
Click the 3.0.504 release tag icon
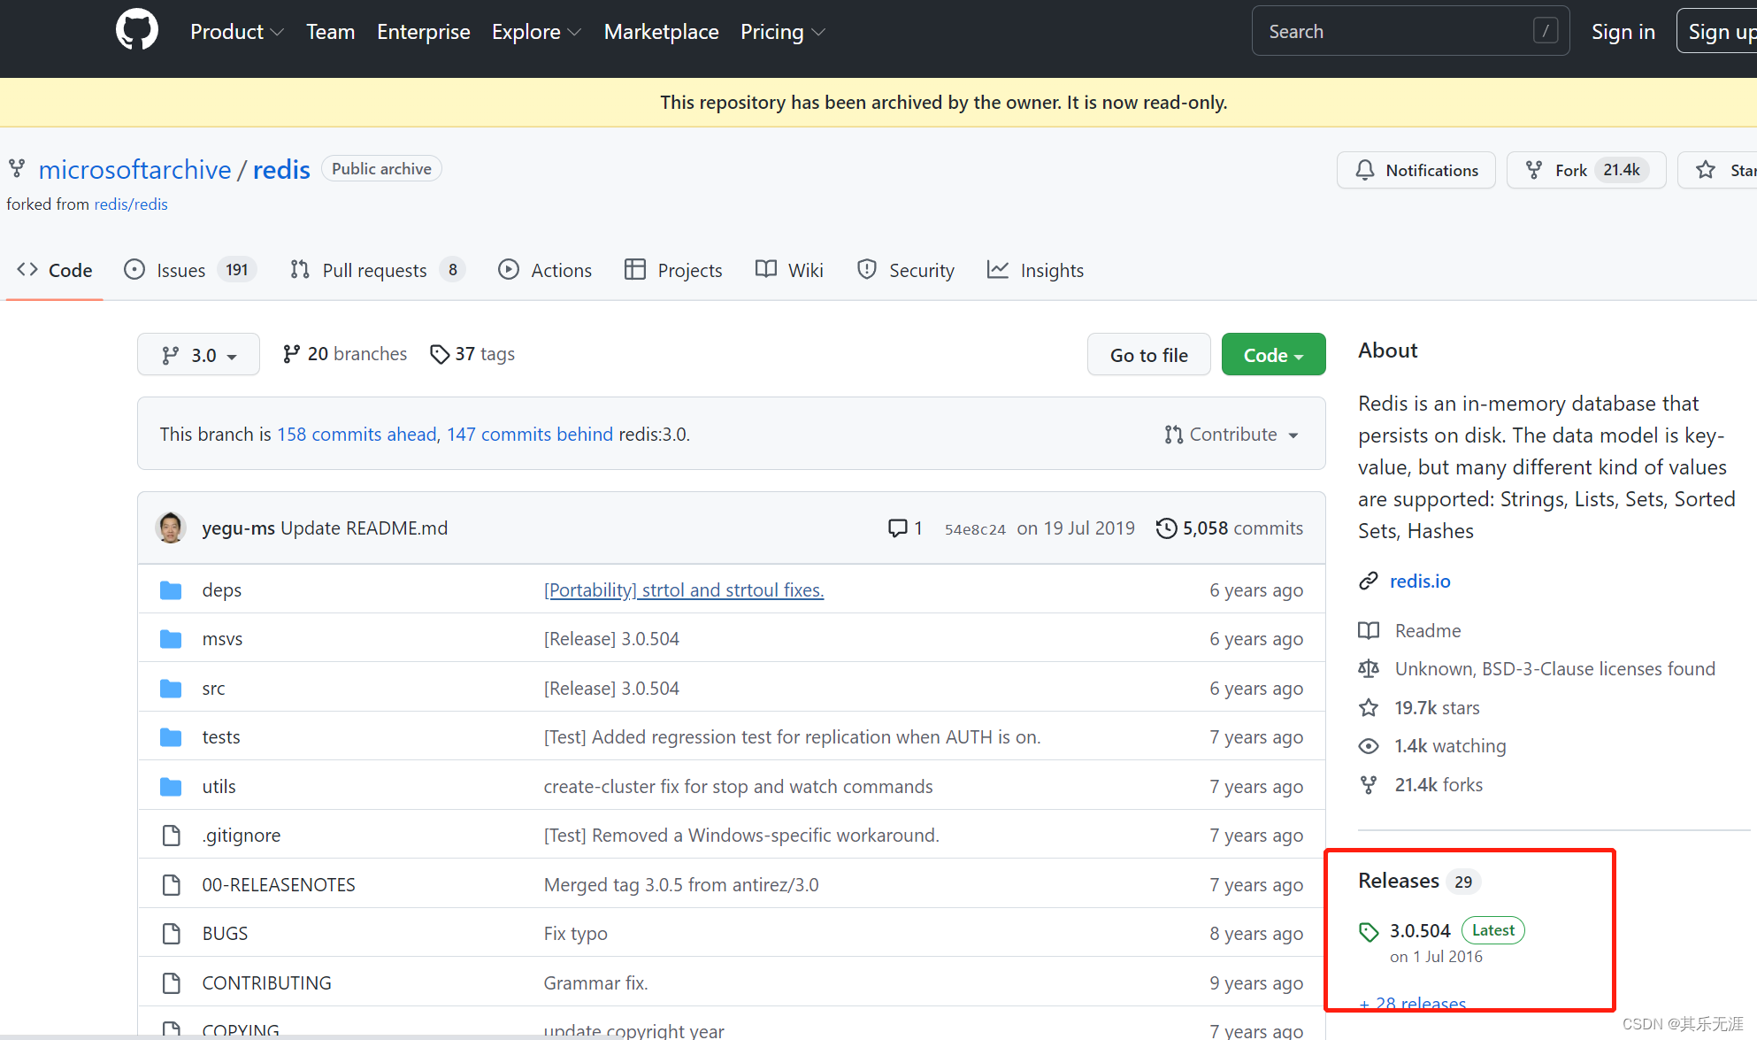[1369, 931]
